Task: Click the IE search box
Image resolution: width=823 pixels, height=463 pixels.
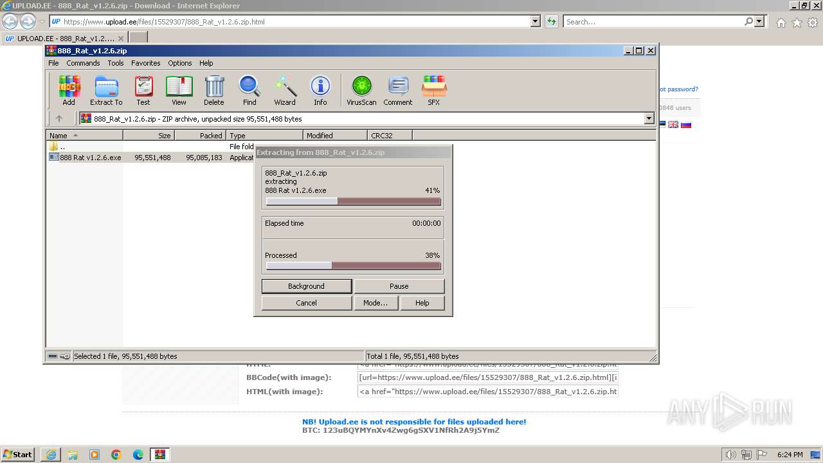Action: (653, 21)
